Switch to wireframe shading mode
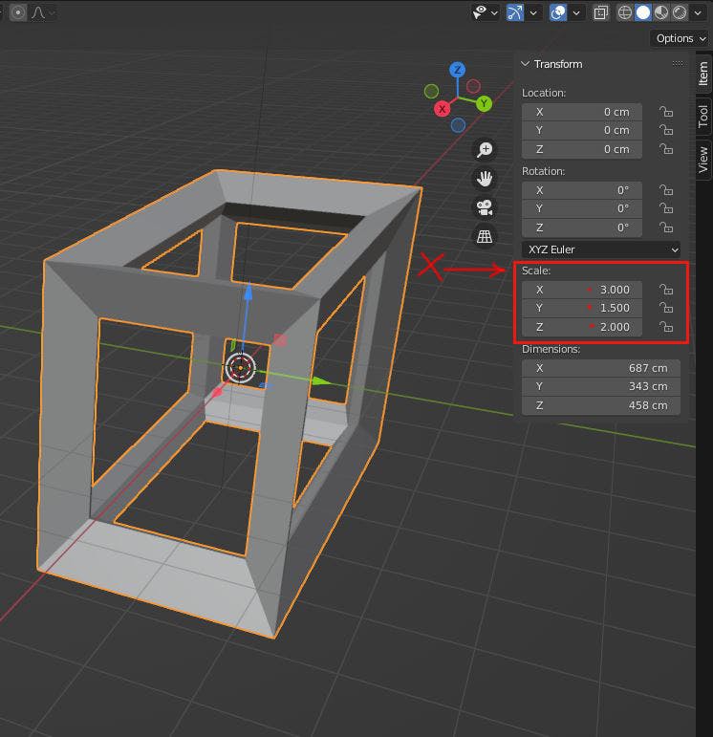 tap(624, 12)
